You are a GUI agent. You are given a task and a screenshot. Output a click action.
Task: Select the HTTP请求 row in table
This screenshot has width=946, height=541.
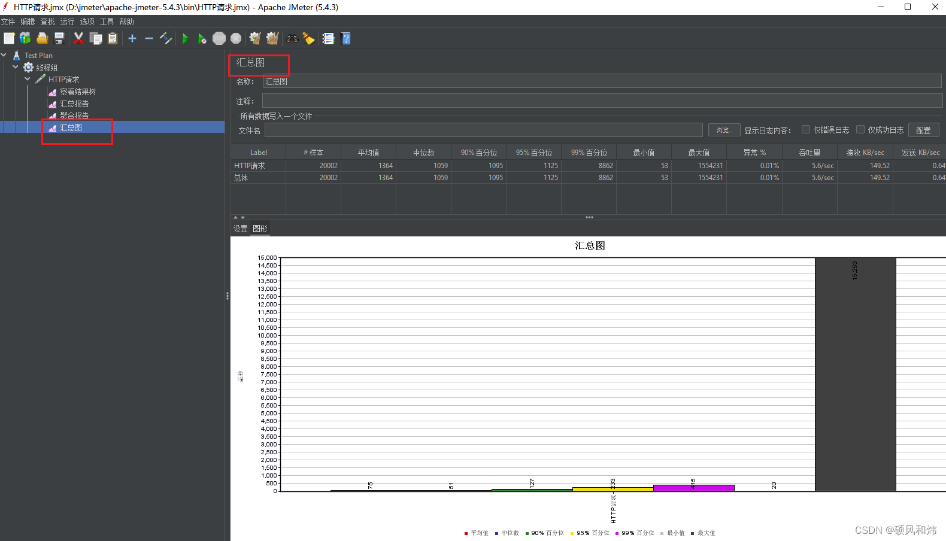click(x=588, y=166)
